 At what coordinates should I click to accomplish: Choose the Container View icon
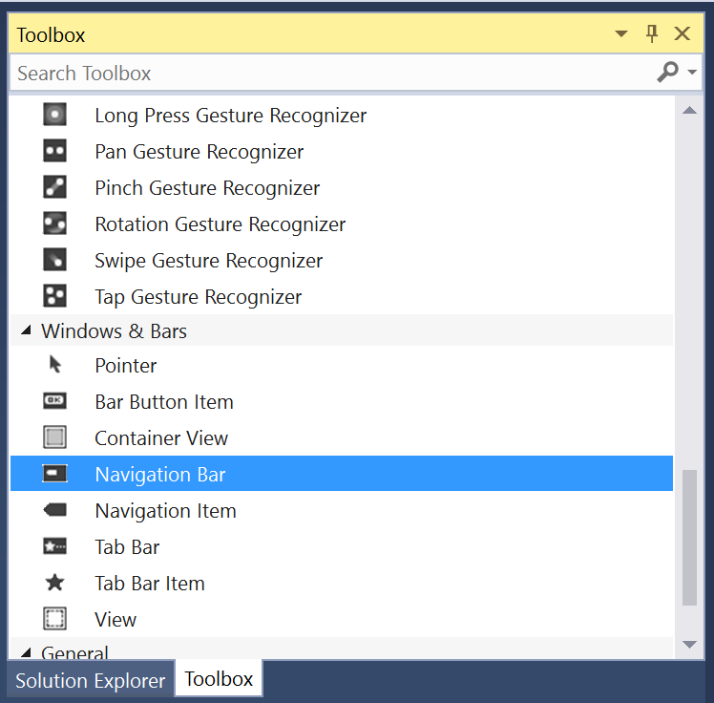[54, 437]
